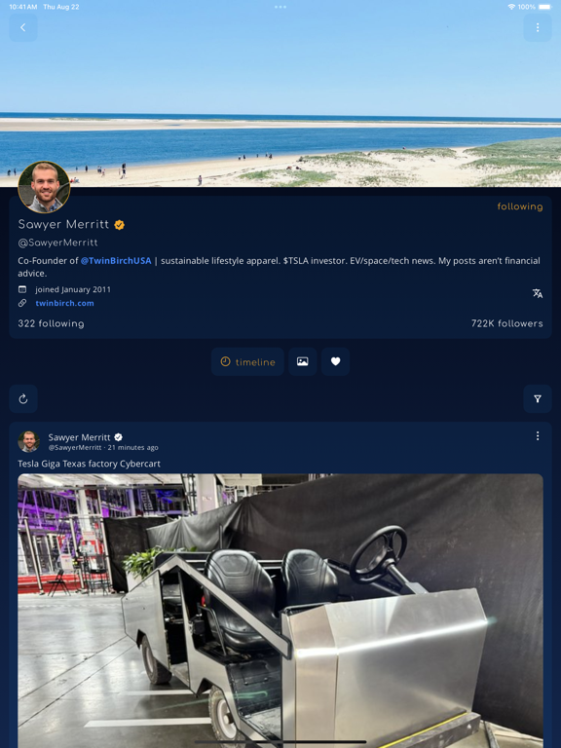This screenshot has width=561, height=748.
Task: View the 722K followers list
Action: 507,323
